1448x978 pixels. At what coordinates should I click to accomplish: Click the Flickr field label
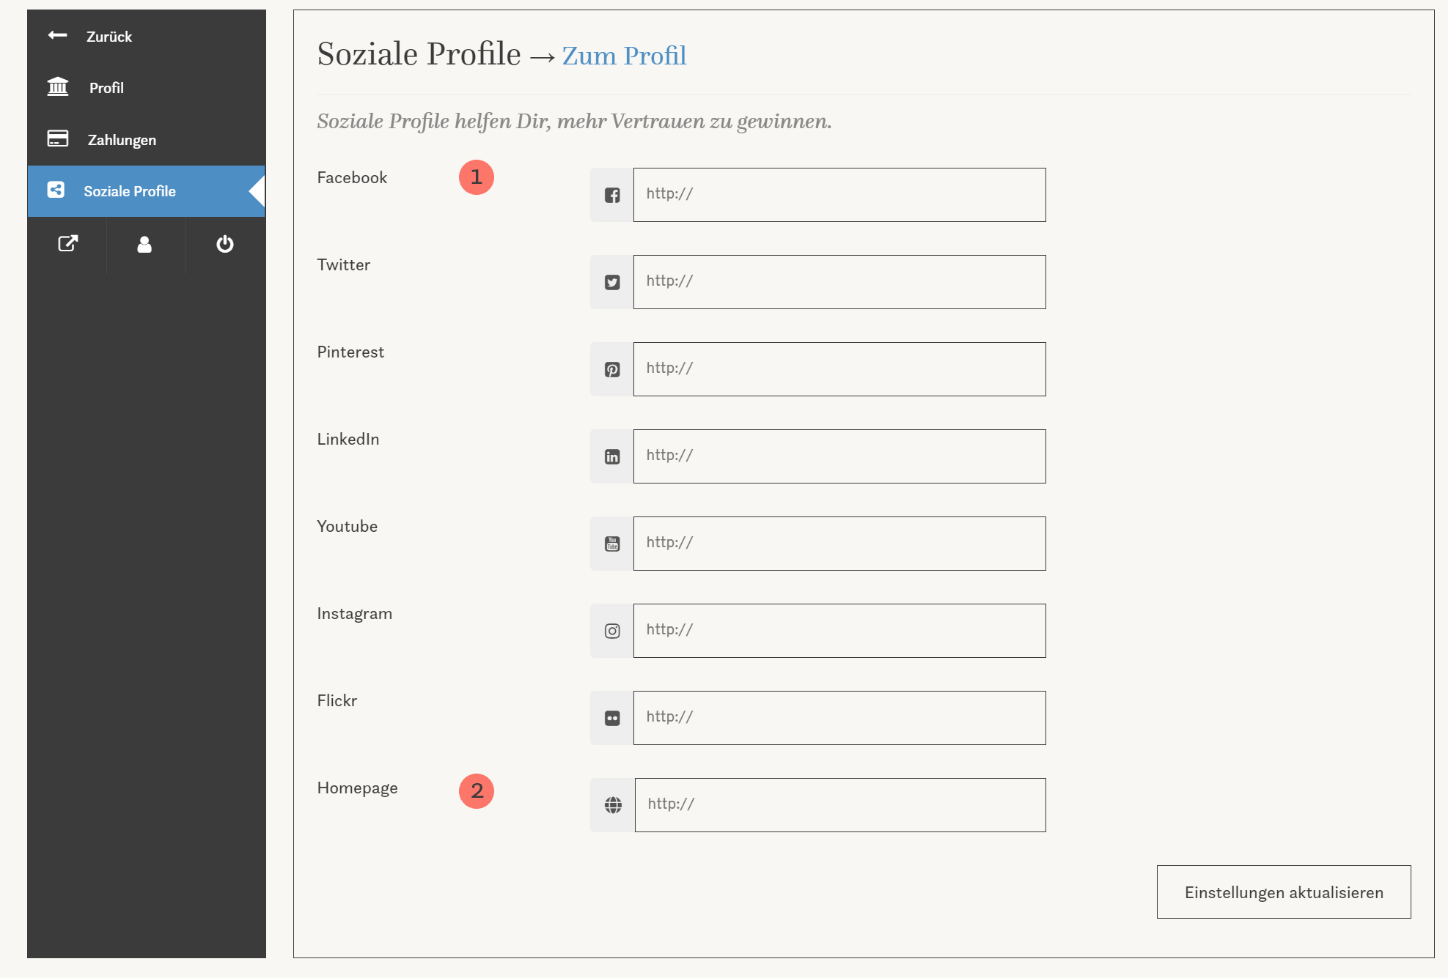pos(337,700)
